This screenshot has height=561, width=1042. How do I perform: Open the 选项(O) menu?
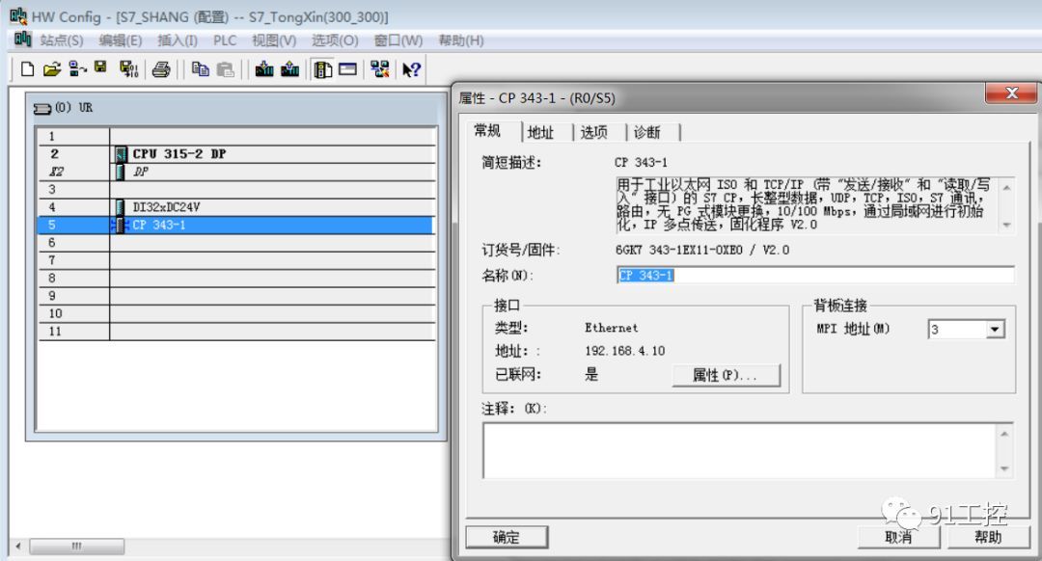[335, 40]
